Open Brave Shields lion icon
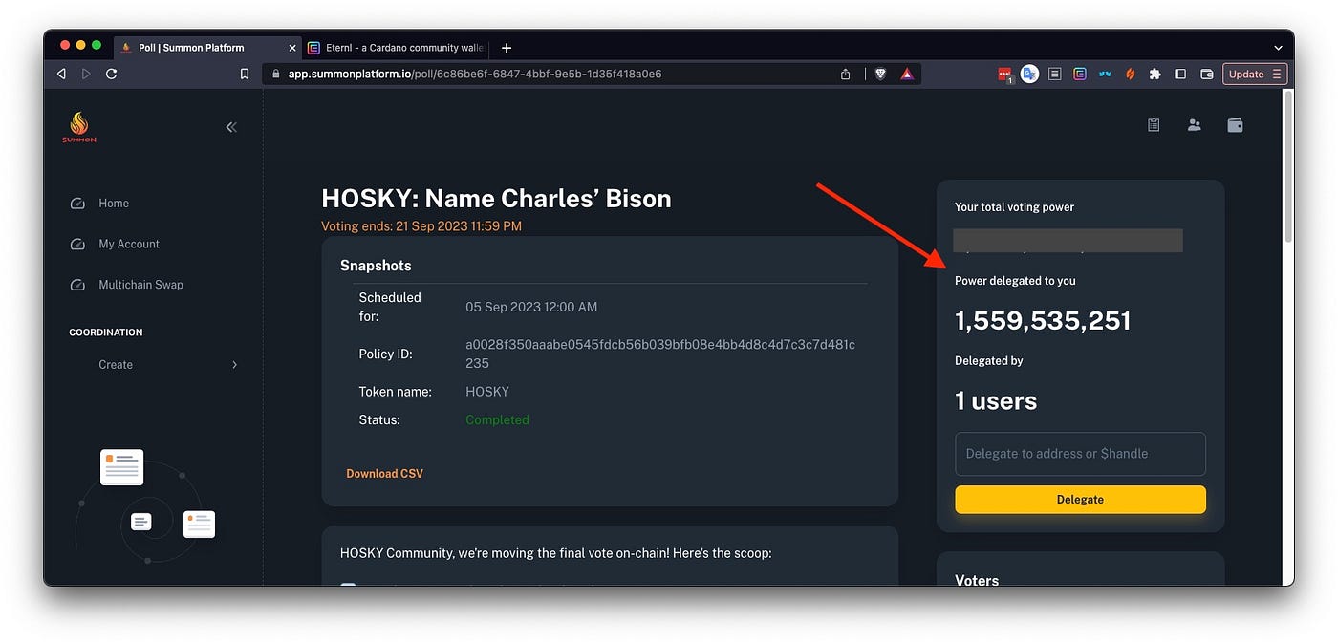Image resolution: width=1338 pixels, height=644 pixels. pyautogui.click(x=881, y=74)
